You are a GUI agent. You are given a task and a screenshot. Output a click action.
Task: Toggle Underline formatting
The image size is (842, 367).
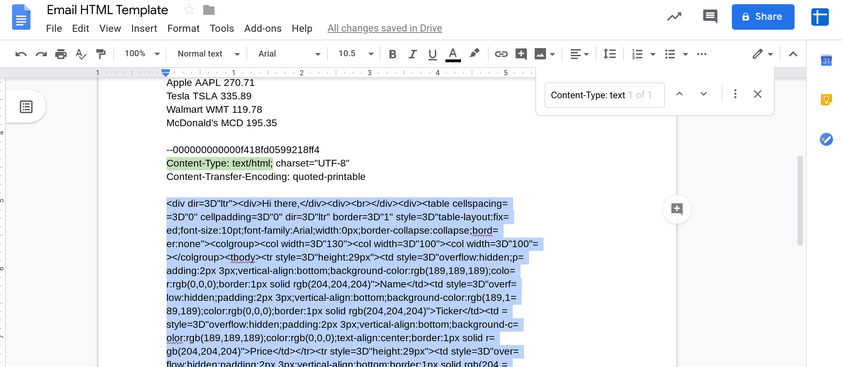pos(432,54)
